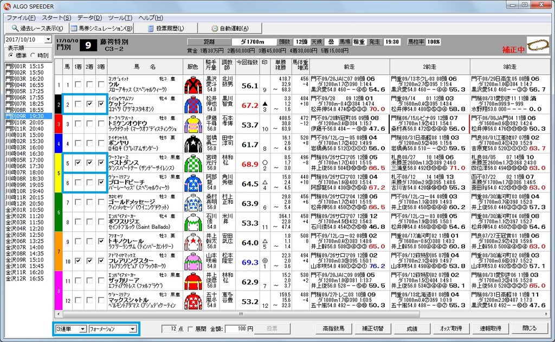Open ファイル(F) menu

21,18
